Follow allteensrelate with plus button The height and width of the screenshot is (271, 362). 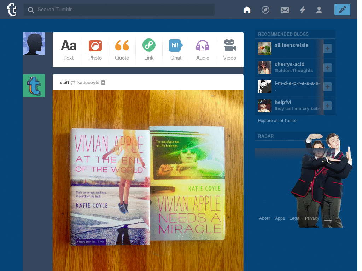coord(327,49)
